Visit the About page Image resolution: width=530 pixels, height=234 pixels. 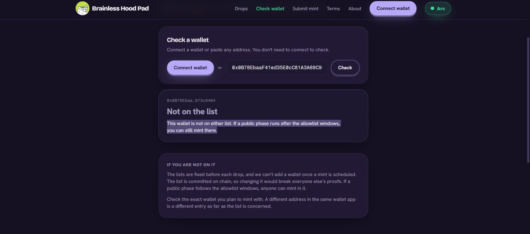(x=355, y=8)
